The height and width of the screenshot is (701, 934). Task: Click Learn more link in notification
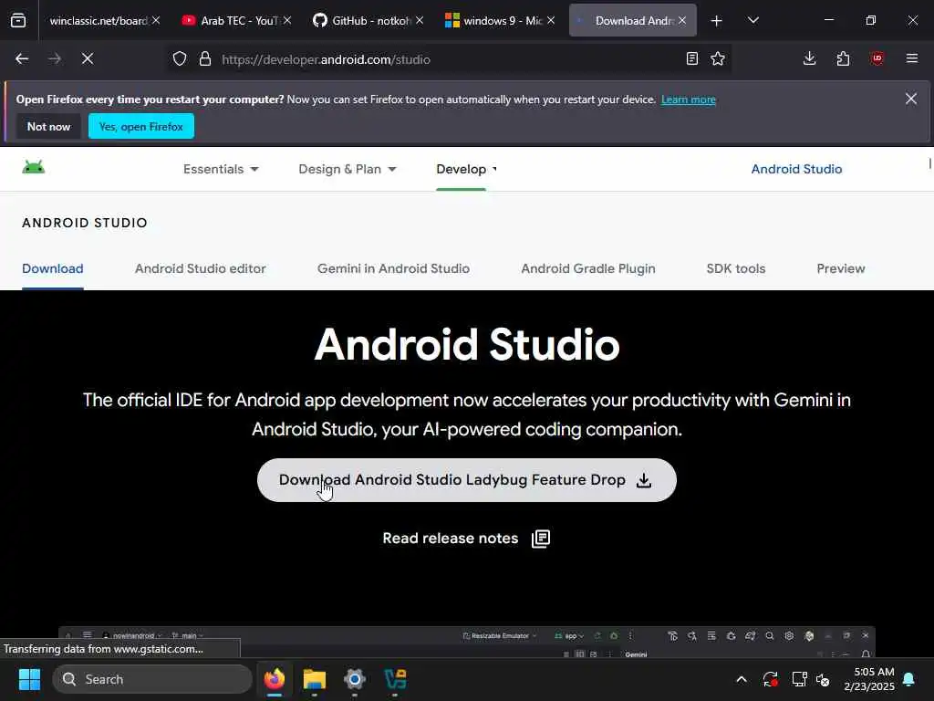(689, 99)
